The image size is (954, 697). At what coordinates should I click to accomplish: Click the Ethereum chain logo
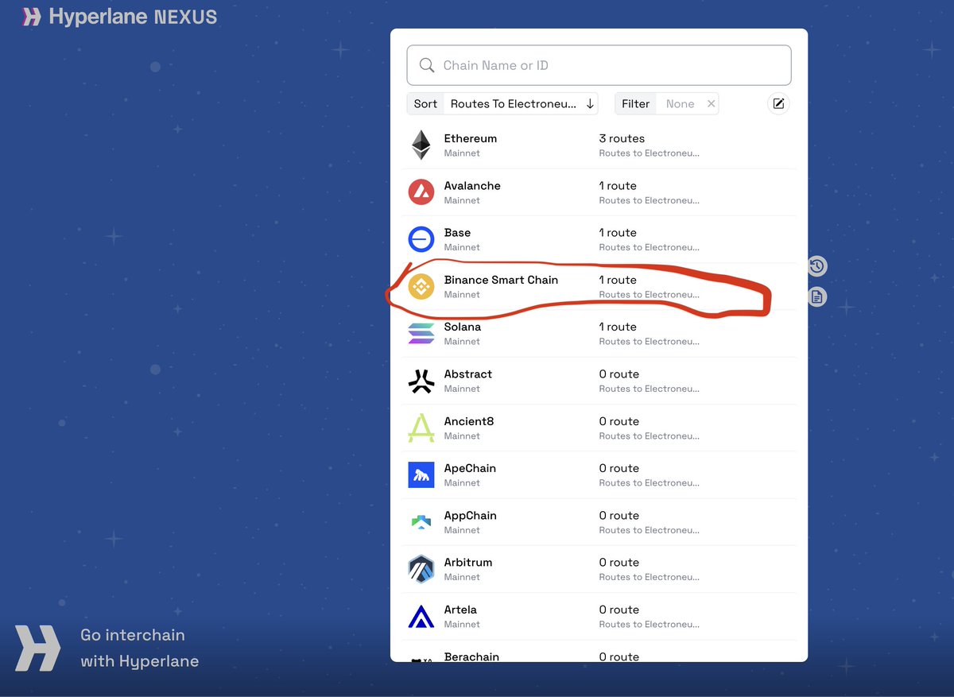(421, 145)
